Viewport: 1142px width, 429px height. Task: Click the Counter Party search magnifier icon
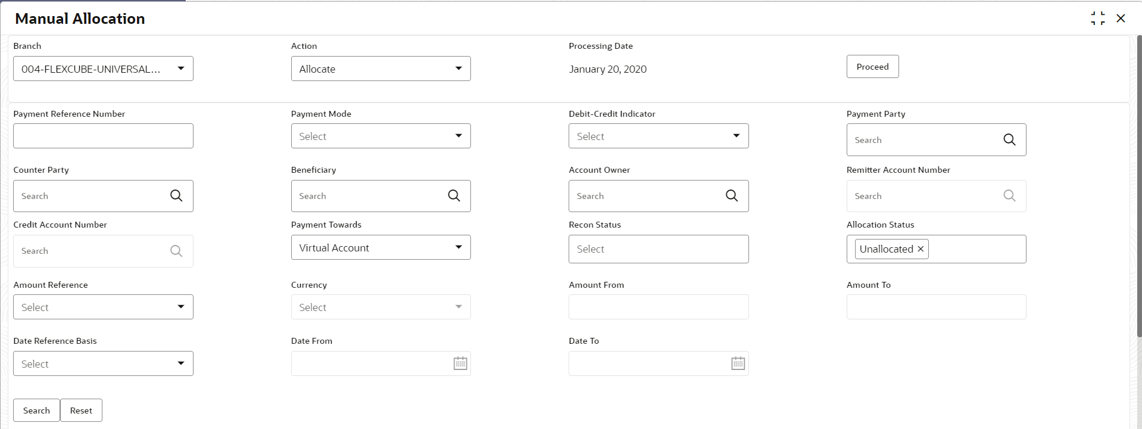coord(176,195)
